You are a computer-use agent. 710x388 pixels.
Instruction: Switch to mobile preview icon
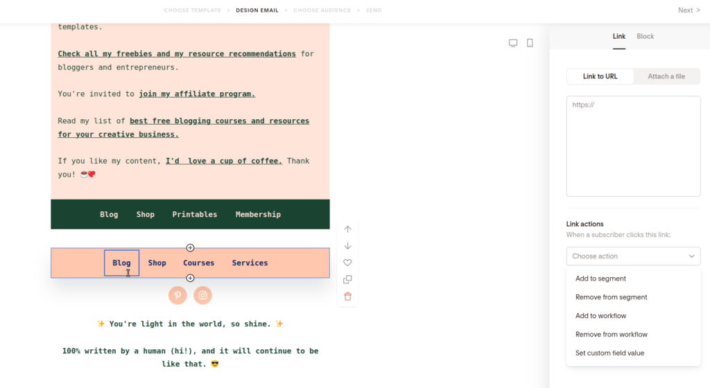pos(530,43)
